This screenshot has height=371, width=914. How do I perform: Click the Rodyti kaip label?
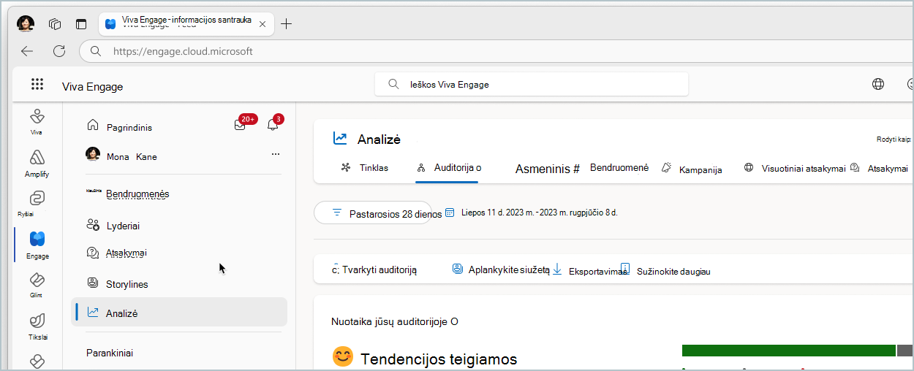click(893, 139)
